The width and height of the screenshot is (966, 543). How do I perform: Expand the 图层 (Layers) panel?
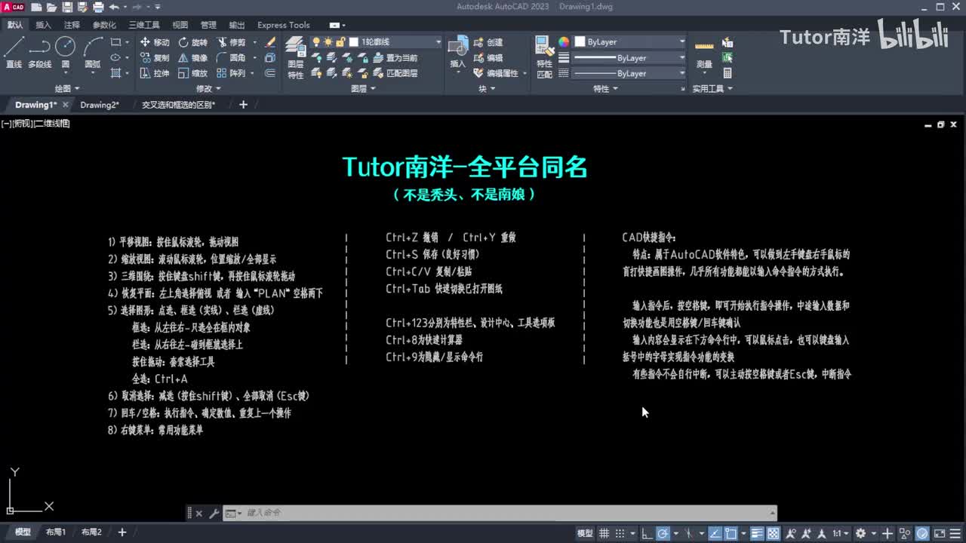(363, 88)
